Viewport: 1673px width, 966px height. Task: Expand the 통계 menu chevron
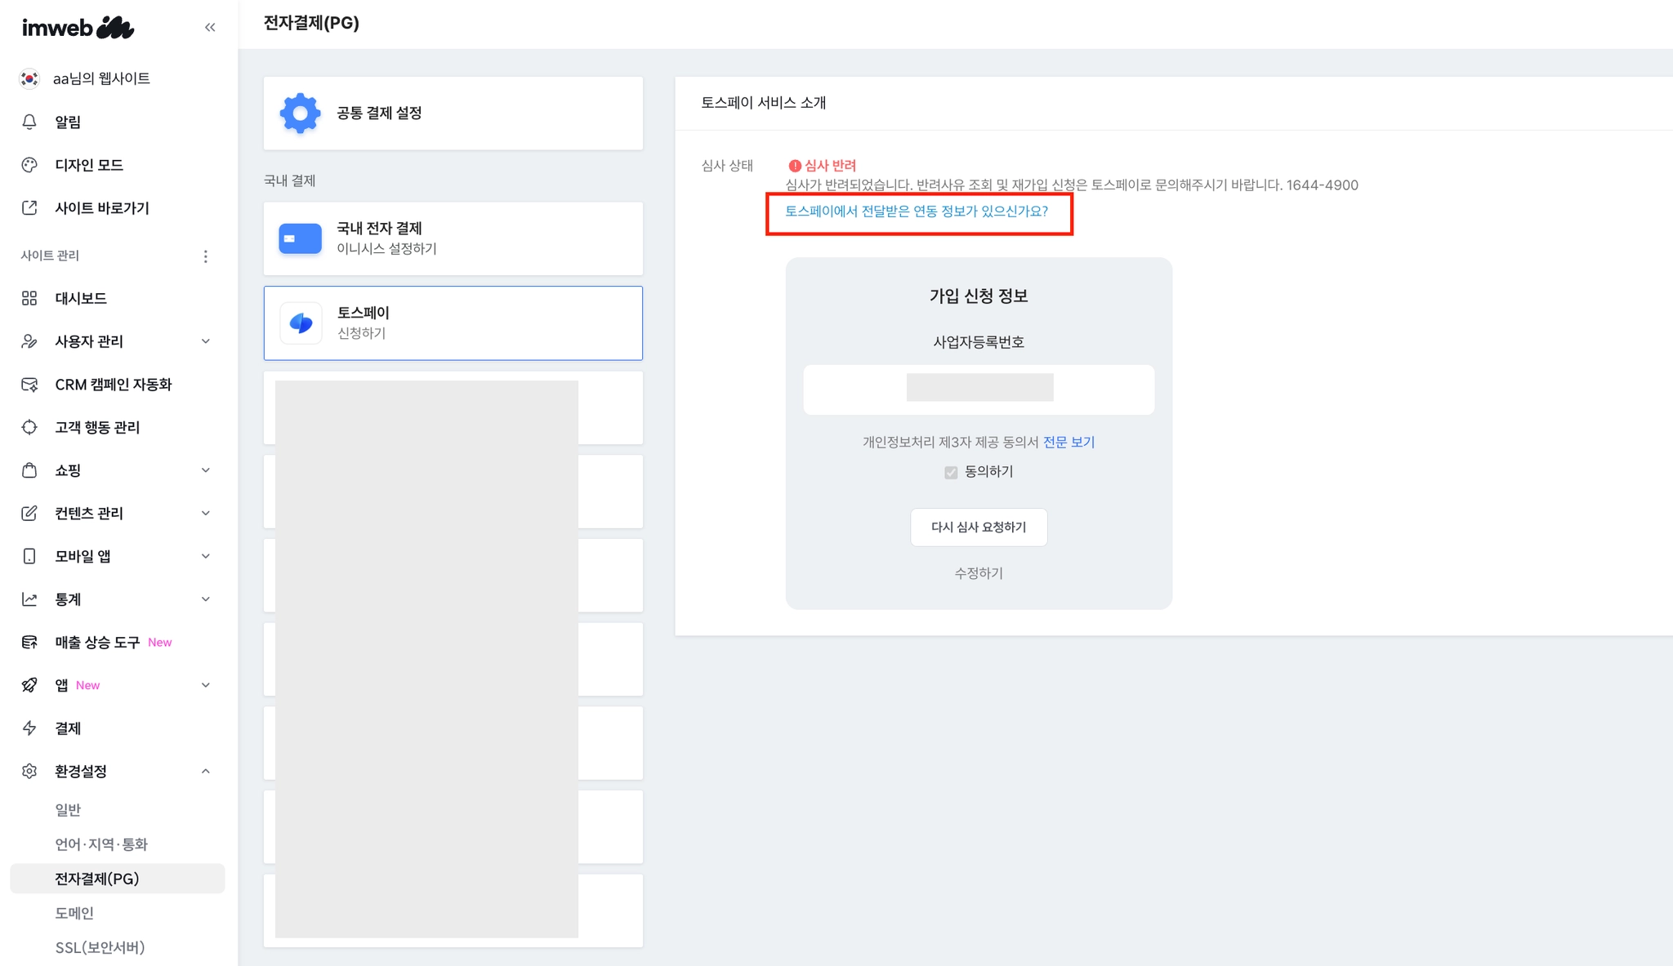coord(206,599)
